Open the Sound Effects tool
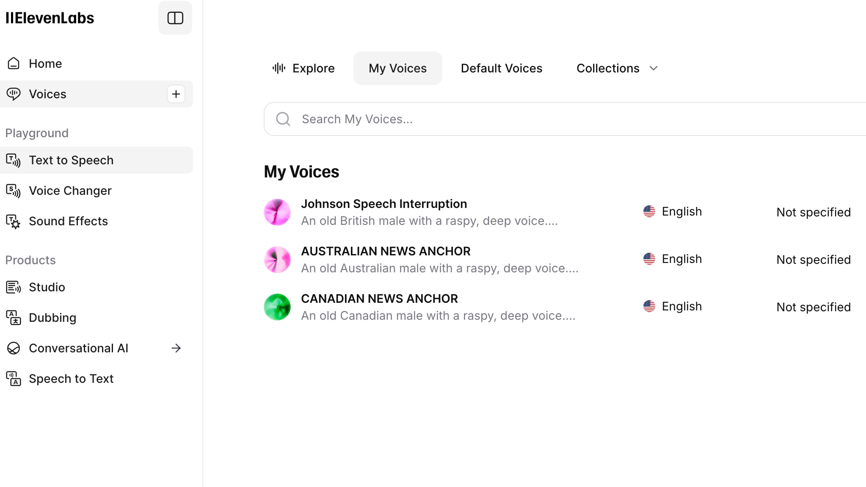The height and width of the screenshot is (487, 866). click(x=68, y=221)
